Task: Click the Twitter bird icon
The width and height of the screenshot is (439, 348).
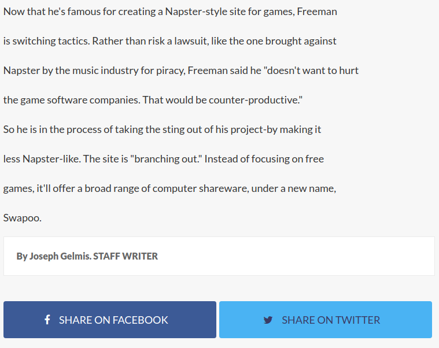Action: pos(268,320)
